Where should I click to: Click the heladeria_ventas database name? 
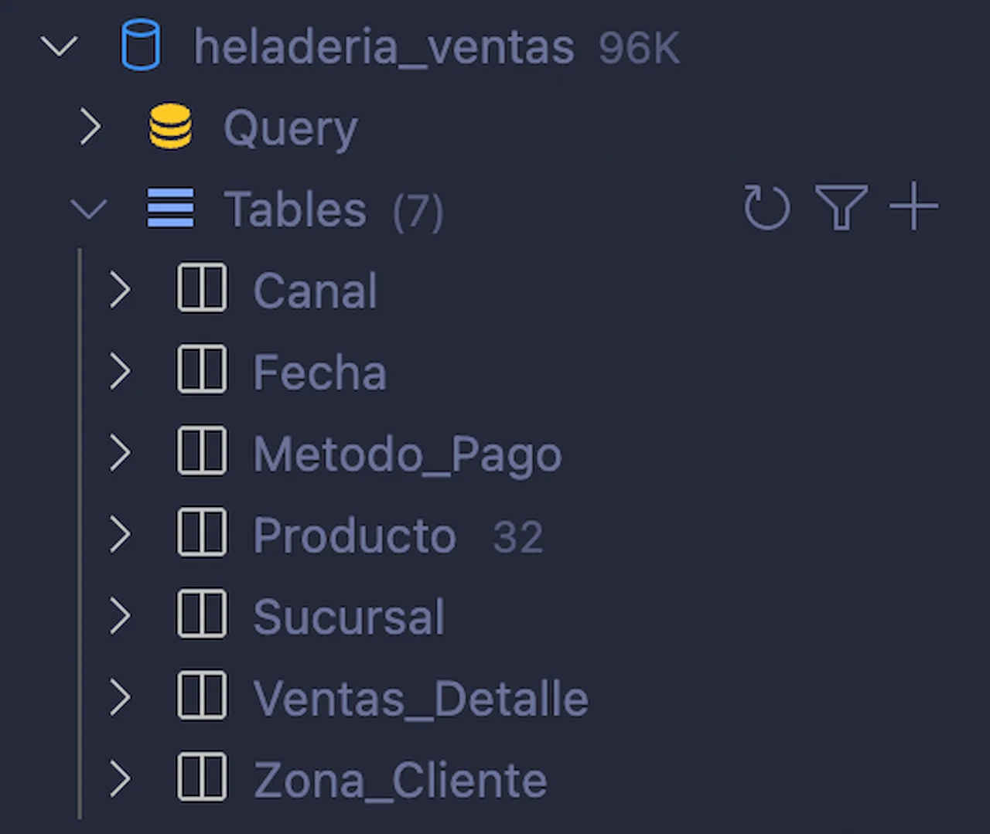pyautogui.click(x=384, y=46)
